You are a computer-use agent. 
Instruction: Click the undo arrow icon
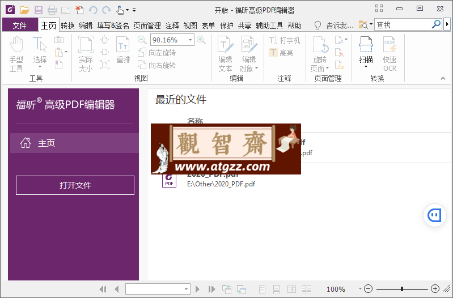pyautogui.click(x=93, y=10)
